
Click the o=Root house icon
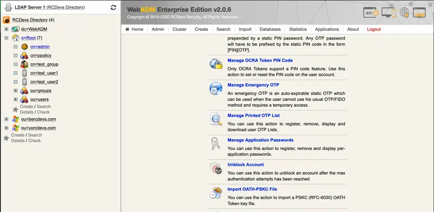[16, 38]
